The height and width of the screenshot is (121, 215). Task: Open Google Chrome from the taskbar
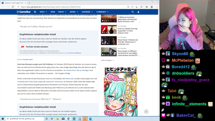69,119
